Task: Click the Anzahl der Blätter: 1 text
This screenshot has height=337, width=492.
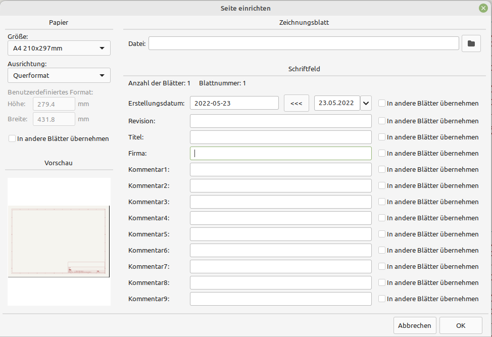Action: tap(159, 83)
